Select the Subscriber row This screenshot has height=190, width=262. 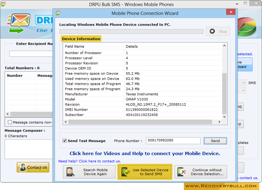[x=143, y=115]
